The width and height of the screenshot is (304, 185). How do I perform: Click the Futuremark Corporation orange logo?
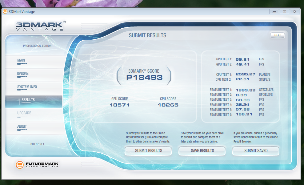tap(20, 165)
